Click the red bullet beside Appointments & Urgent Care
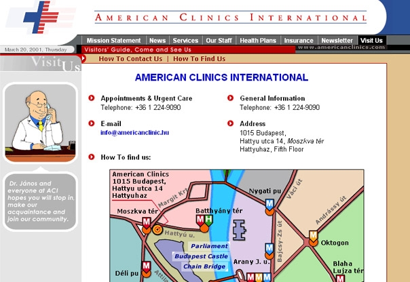This screenshot has width=410, height=282. pyautogui.click(x=92, y=98)
